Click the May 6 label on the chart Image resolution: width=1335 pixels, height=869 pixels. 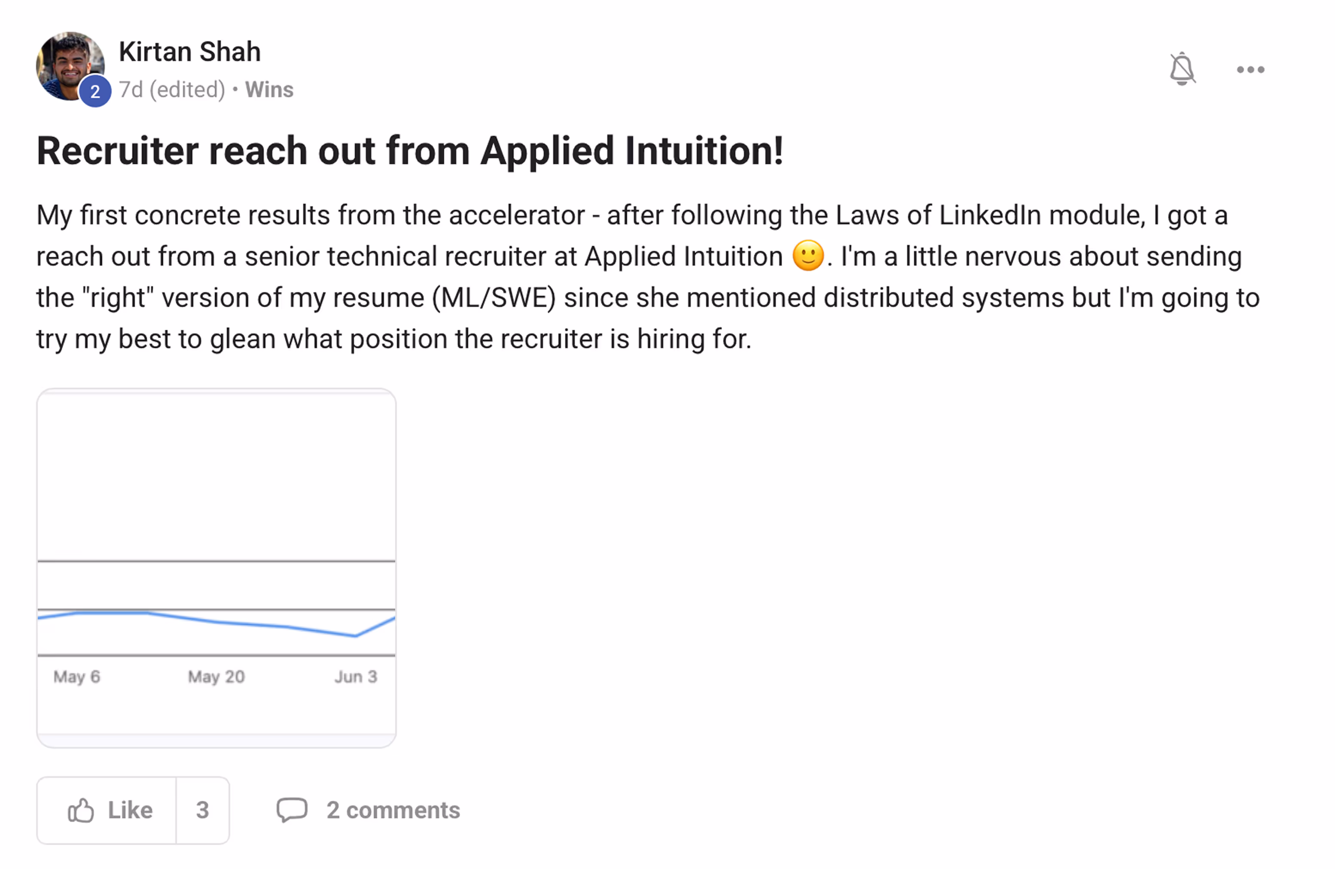(77, 676)
